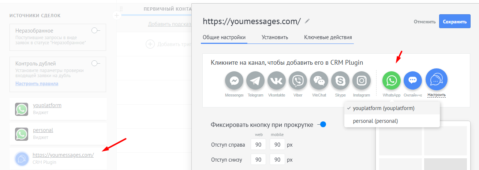This screenshot has width=479, height=170.
Task: Open the Настроить правила link
Action: (x=37, y=83)
